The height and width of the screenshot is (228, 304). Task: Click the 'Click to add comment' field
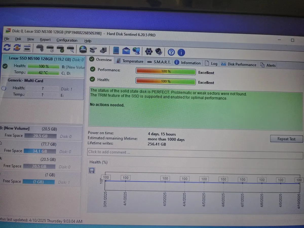click(195, 152)
